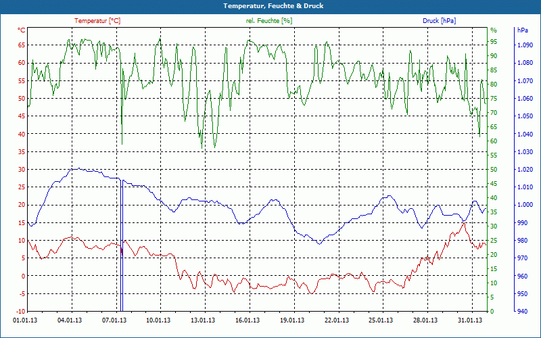The width and height of the screenshot is (541, 338).
Task: Click the blue pressure axis value 1.030
Action: [x=525, y=151]
